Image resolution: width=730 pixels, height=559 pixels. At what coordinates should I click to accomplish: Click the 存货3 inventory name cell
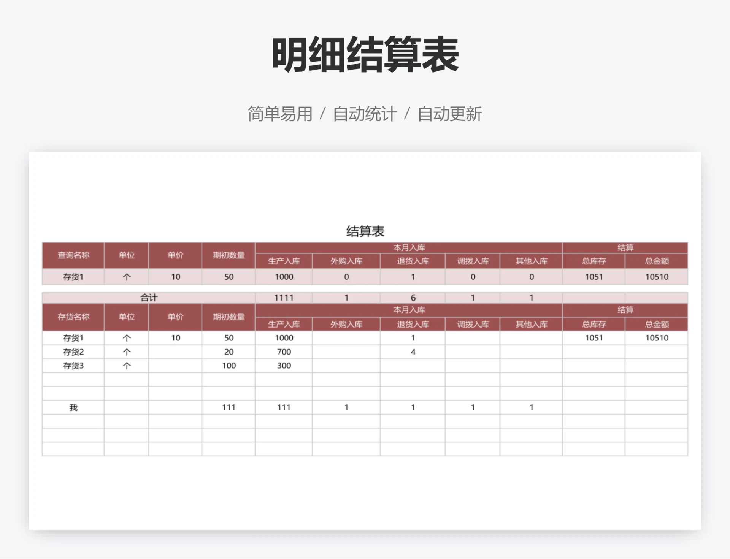coord(73,366)
